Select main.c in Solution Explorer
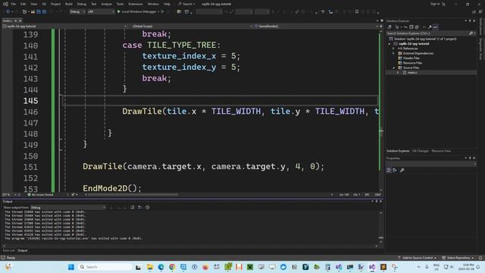Screen dimensions: 485x273 click(x=411, y=73)
